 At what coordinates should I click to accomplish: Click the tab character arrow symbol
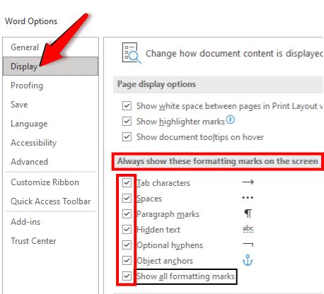click(248, 182)
